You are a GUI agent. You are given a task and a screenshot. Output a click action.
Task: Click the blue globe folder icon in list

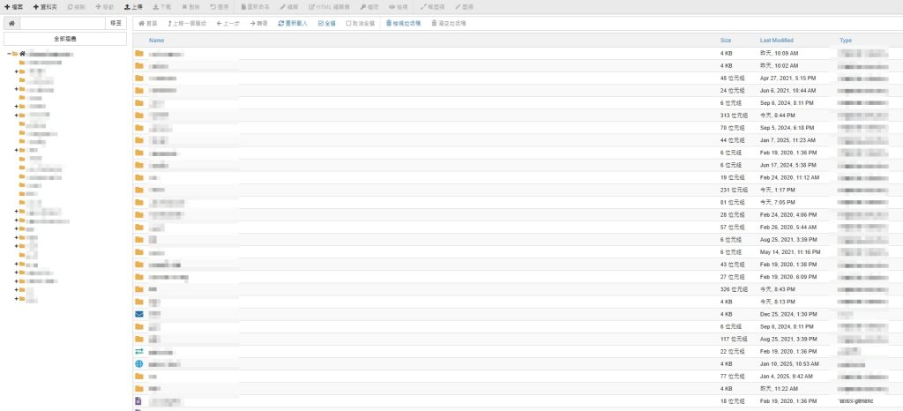tap(138, 363)
